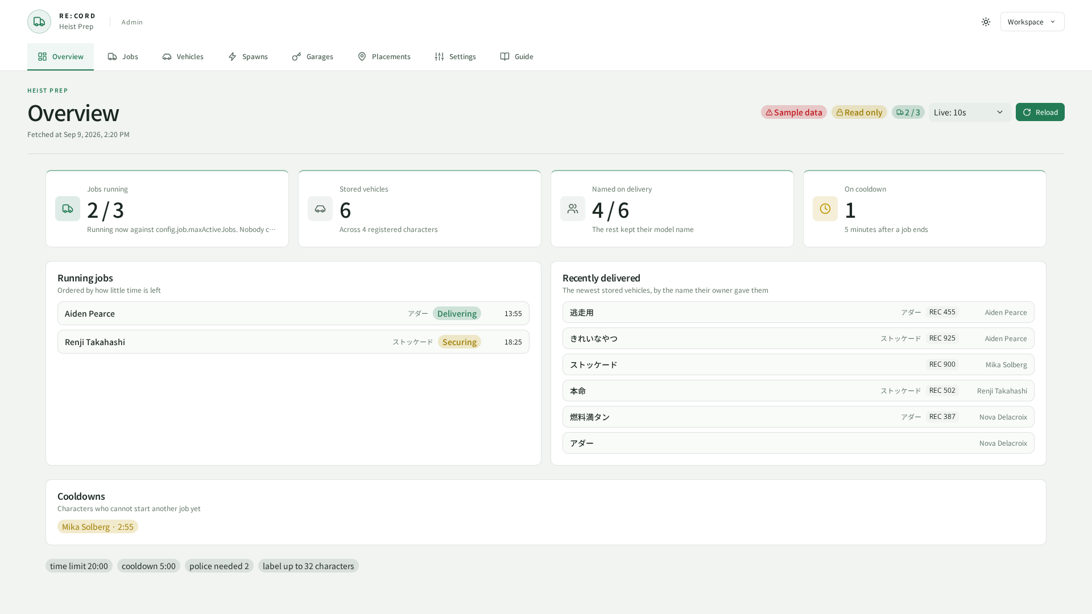Click the Jobs running truck icon
1092x614 pixels.
[x=68, y=209]
